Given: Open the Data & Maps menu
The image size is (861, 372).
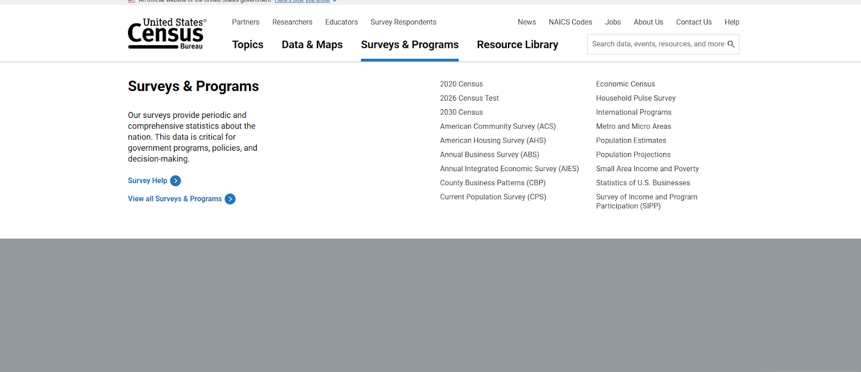Looking at the screenshot, I should pos(312,45).
